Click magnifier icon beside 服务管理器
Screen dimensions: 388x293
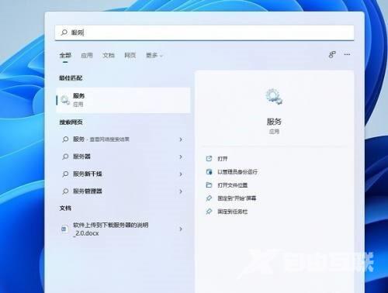click(65, 191)
